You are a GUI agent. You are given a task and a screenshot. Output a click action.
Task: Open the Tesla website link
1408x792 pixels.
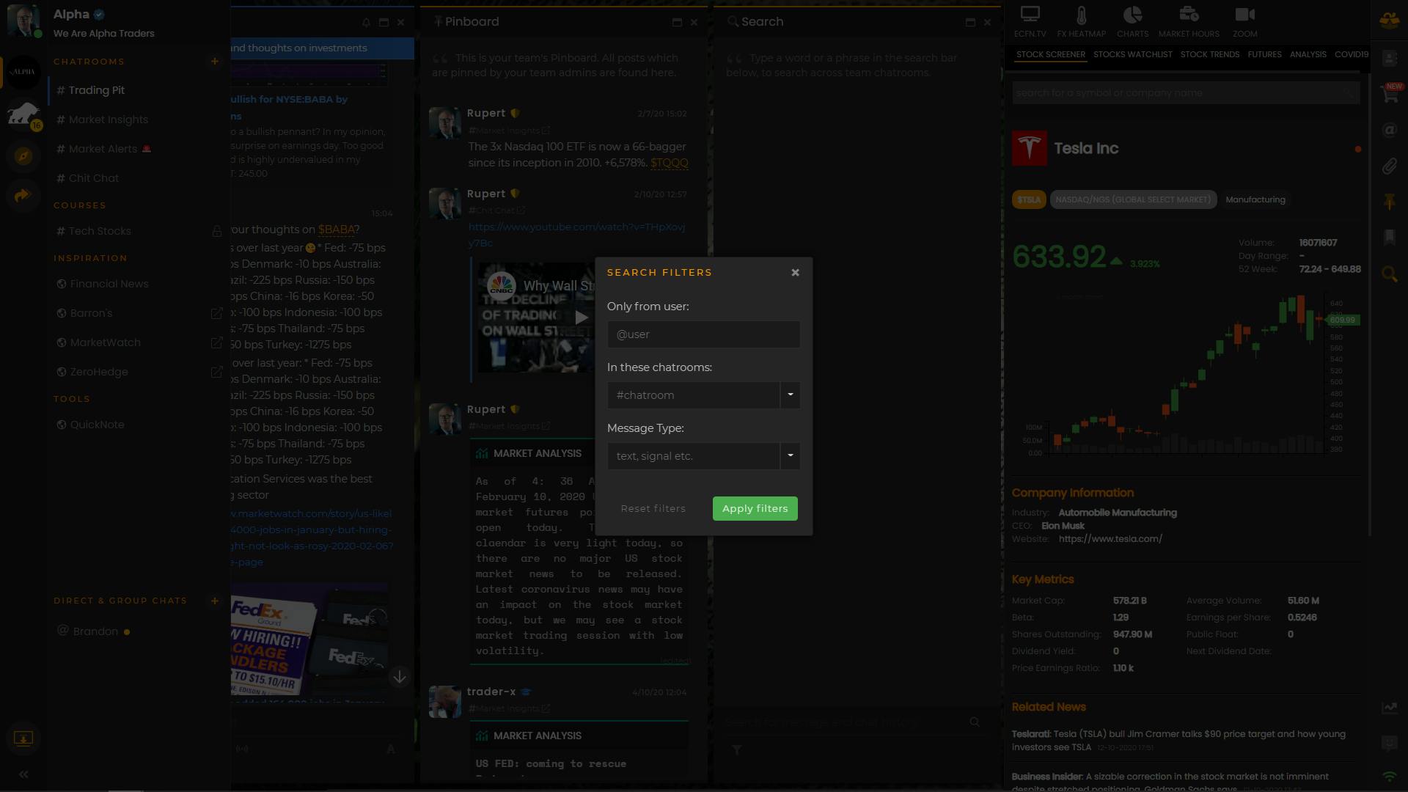click(1110, 539)
